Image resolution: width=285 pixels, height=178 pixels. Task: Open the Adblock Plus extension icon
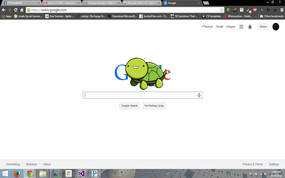255,10
